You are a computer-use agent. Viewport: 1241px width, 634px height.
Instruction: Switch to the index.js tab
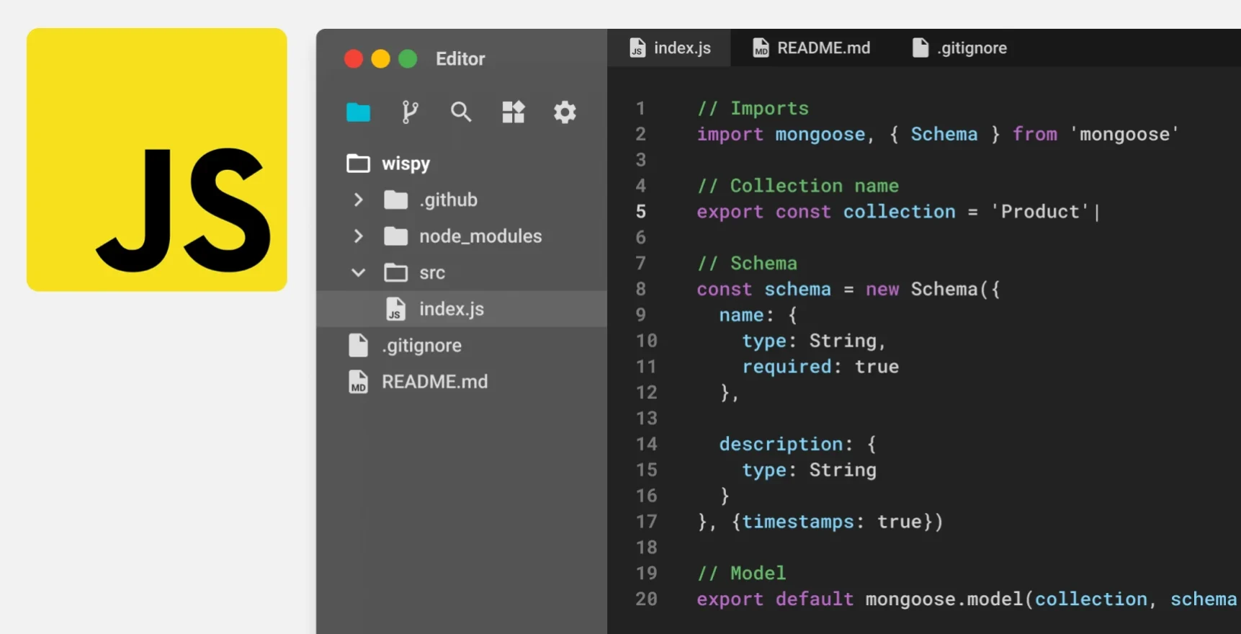669,48
